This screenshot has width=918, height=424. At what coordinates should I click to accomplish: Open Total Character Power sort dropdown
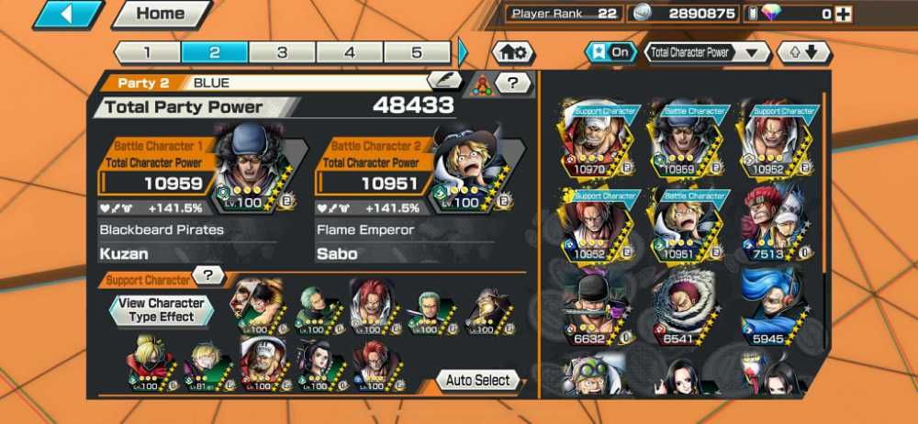click(x=708, y=52)
